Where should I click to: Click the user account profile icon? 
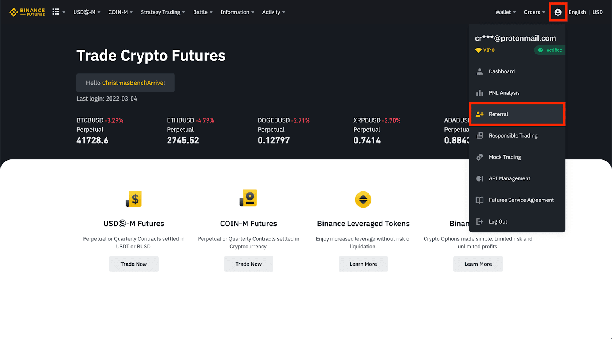[x=558, y=12]
